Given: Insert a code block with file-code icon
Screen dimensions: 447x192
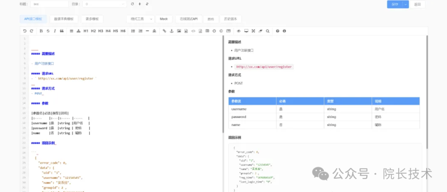Looking at the screenshot, I should point(200,31).
